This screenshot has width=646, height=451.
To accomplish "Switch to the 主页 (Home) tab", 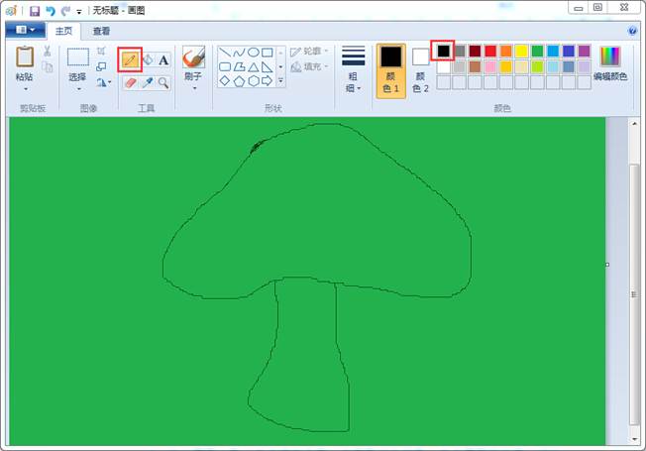I will click(x=63, y=32).
